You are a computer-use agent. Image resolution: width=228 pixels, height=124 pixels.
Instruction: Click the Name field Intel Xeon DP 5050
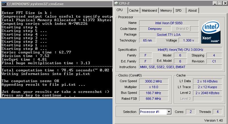[169, 23]
